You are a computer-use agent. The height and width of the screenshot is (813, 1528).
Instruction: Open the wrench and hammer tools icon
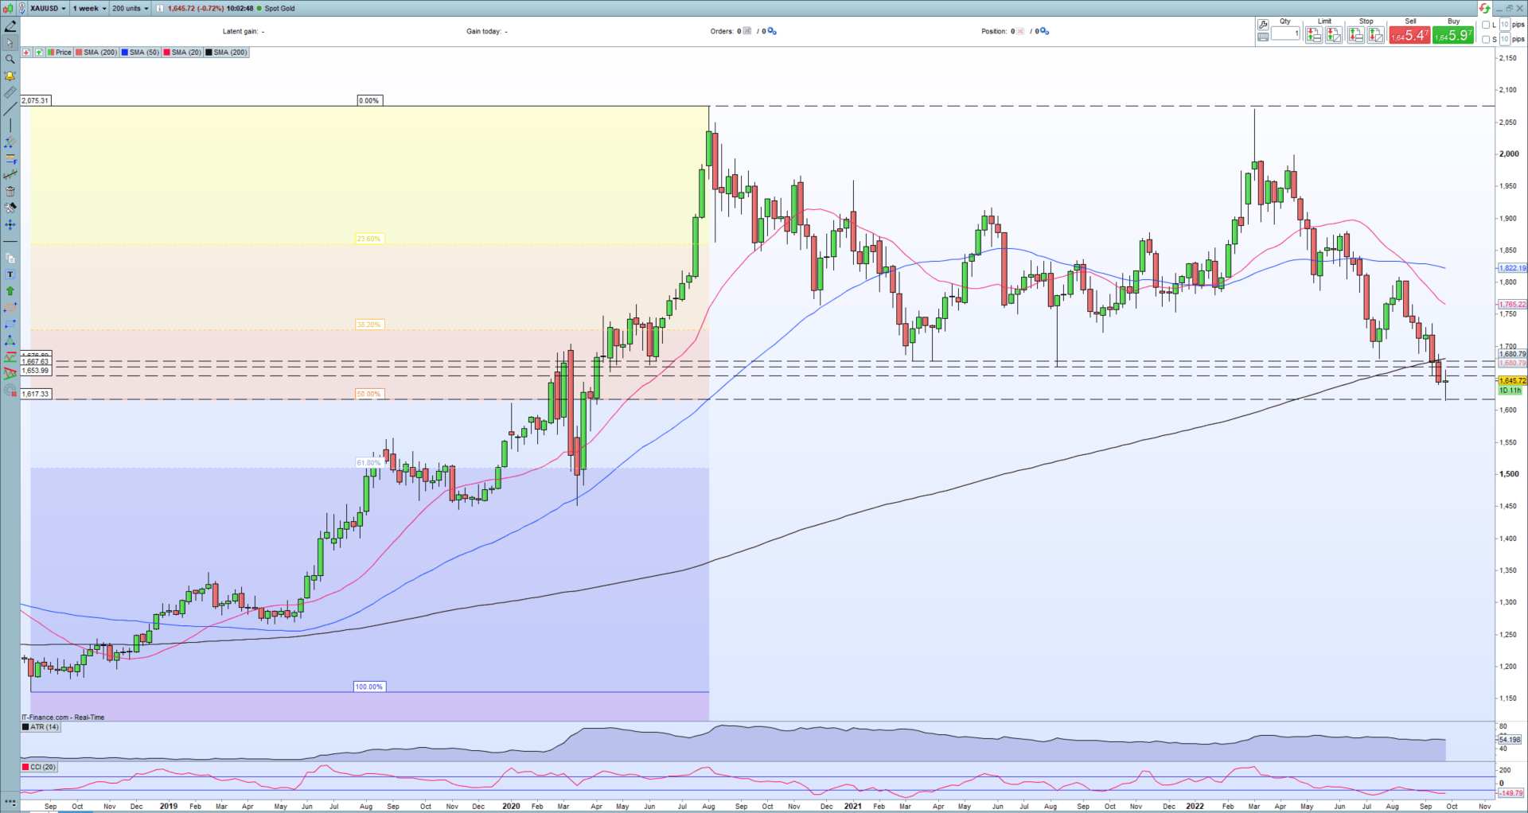[10, 208]
